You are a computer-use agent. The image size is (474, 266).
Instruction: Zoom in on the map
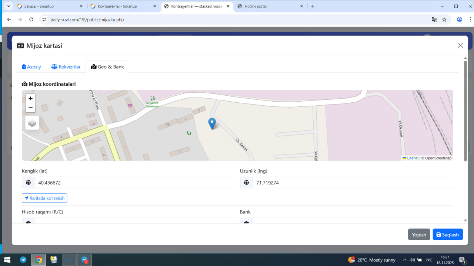click(30, 99)
